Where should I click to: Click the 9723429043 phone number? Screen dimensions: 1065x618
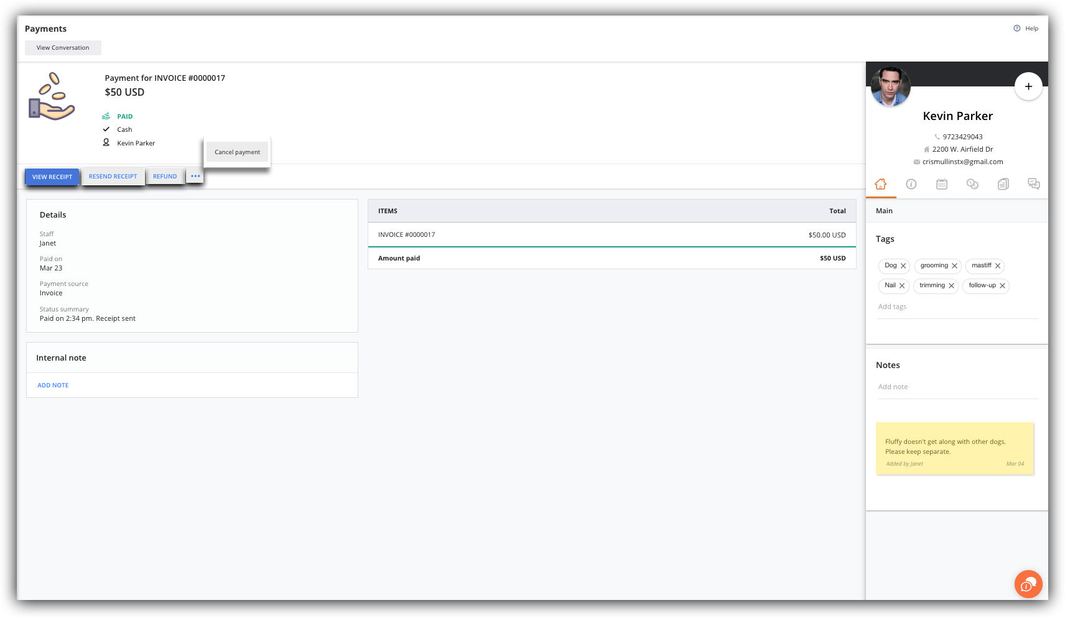point(962,137)
